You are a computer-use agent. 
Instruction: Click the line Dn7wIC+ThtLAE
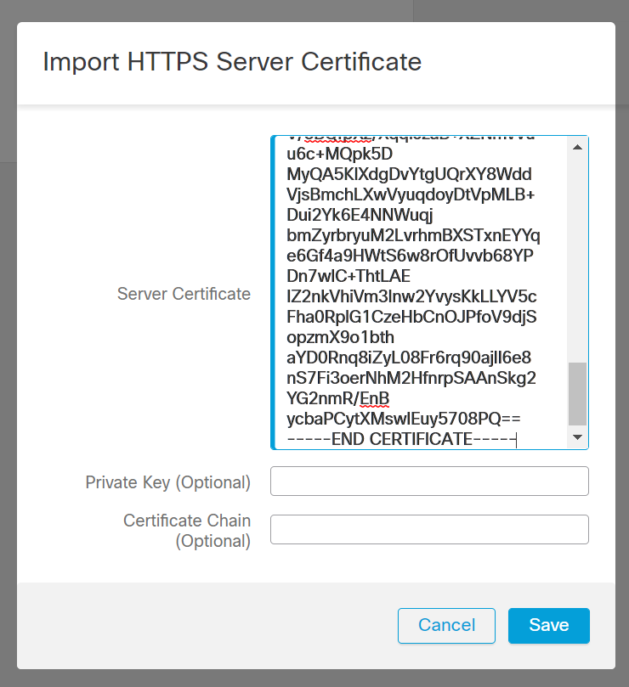(x=348, y=276)
